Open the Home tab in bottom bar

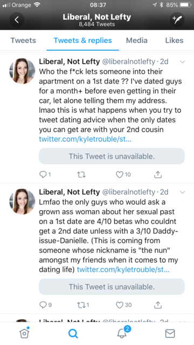point(24,333)
